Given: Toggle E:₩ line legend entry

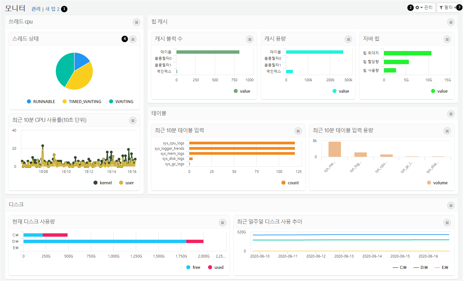Looking at the screenshot, I should (442, 268).
